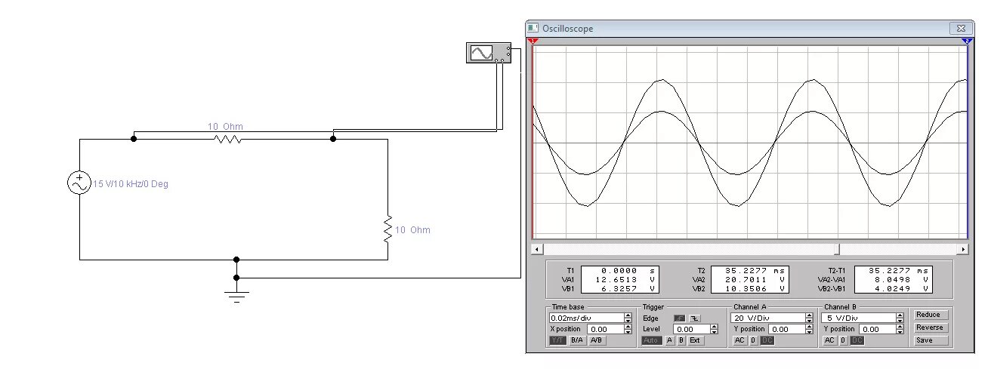Adjust Channel A V/Div spinner
Image resolution: width=988 pixels, height=369 pixels.
pyautogui.click(x=810, y=318)
